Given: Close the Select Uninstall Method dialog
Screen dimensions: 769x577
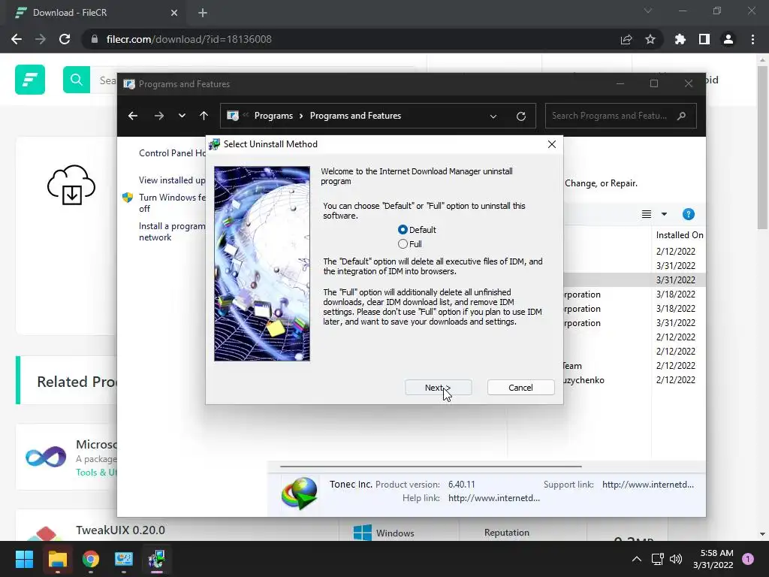Looking at the screenshot, I should 552,144.
